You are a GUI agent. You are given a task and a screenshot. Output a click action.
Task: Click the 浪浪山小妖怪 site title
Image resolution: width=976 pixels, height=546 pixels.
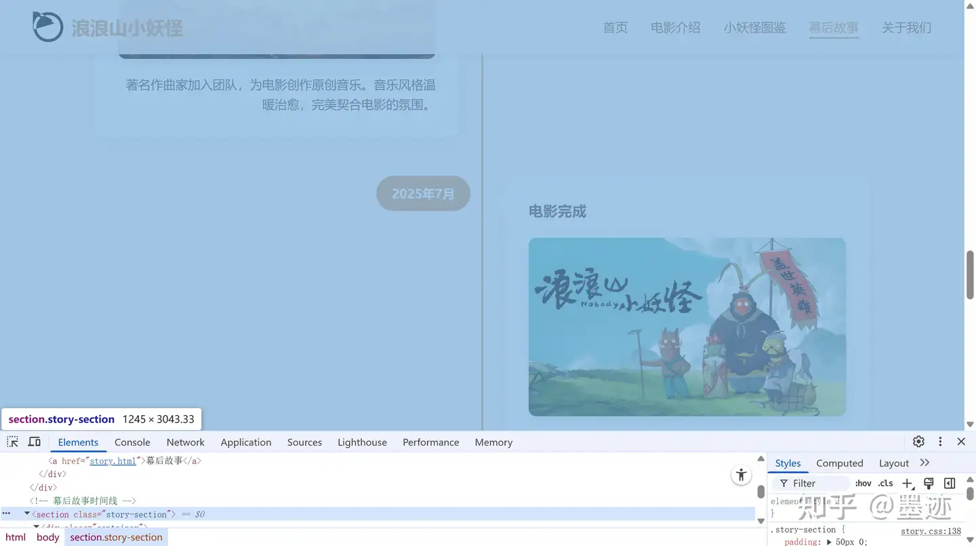pyautogui.click(x=127, y=28)
